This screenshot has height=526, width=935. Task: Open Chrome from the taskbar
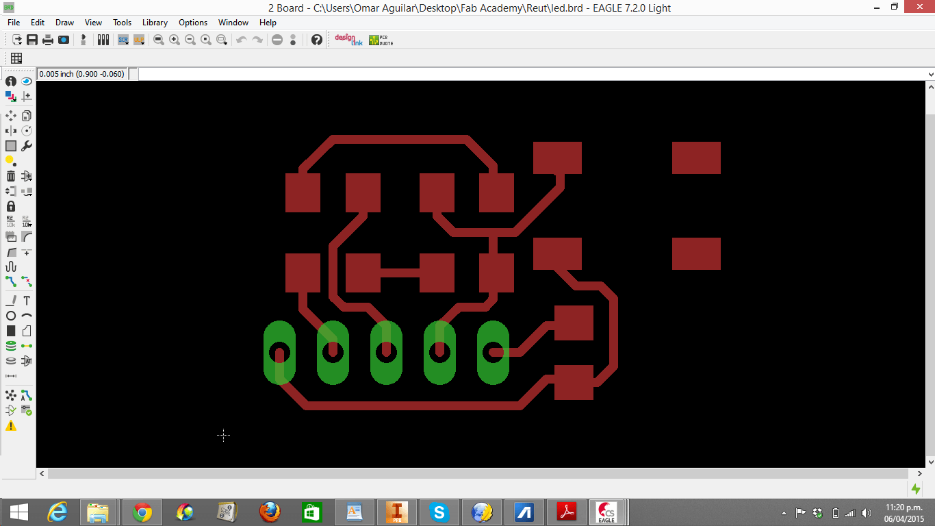(142, 512)
